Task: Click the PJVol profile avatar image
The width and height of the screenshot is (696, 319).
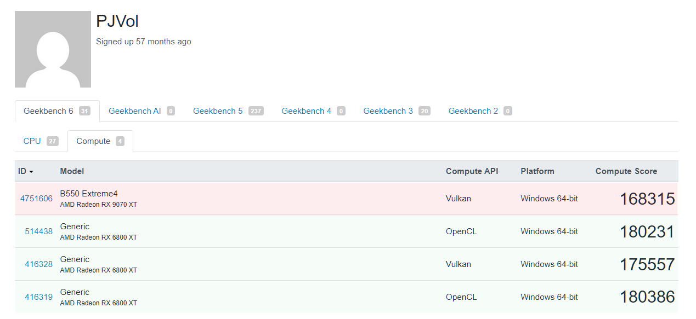Action: [x=53, y=49]
